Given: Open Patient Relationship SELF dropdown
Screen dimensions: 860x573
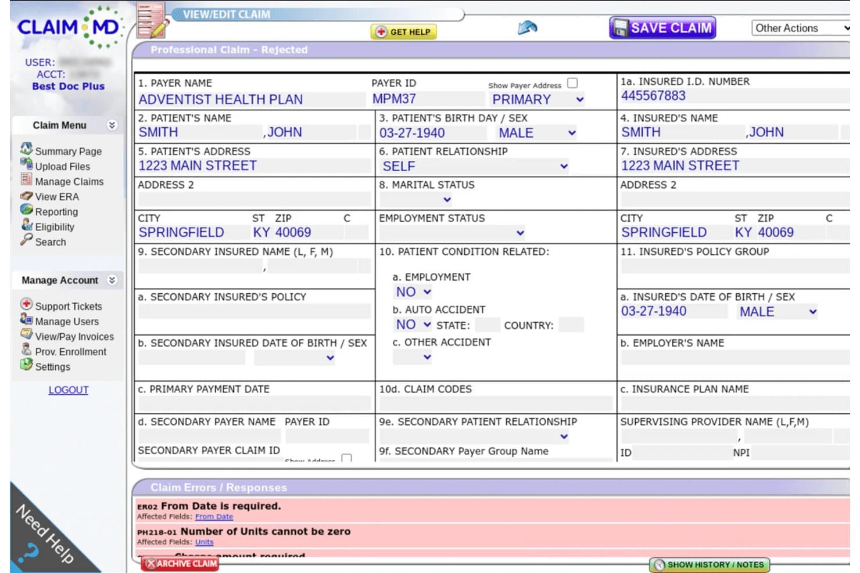Looking at the screenshot, I should (475, 166).
